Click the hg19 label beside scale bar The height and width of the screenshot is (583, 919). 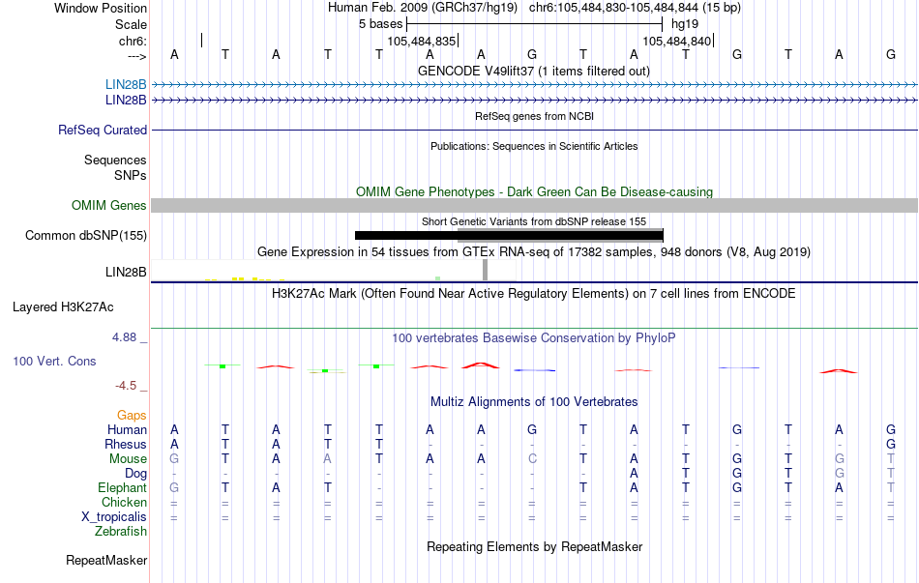tap(685, 24)
